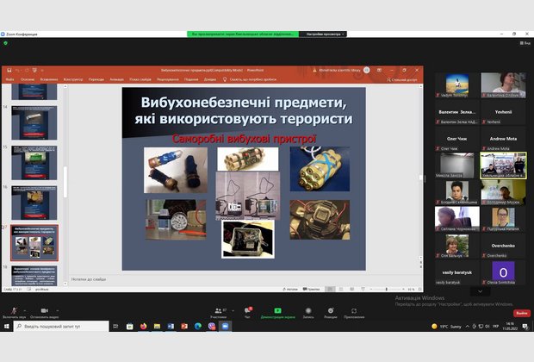The width and height of the screenshot is (534, 362).
Task: Expand video options arrow beside camera
Action: (x=55, y=308)
